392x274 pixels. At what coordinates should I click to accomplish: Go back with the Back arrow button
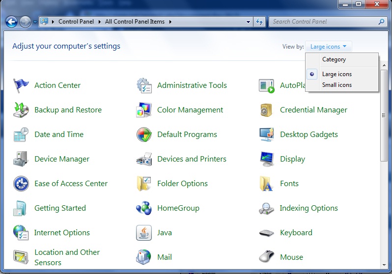pyautogui.click(x=11, y=22)
